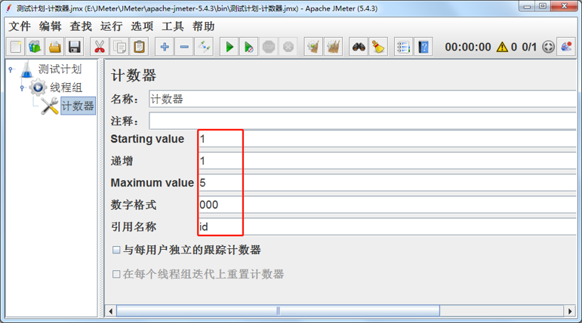Click the thread count circle icon
The image size is (582, 323).
coord(548,47)
